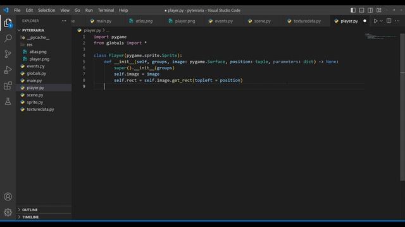Open the Manage gear menu
405x227 pixels.
point(8,212)
